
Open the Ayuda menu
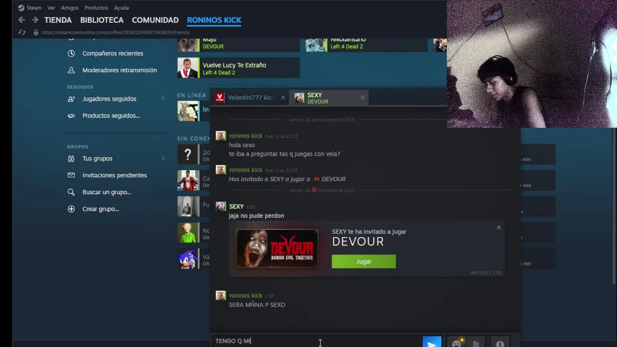point(121,8)
